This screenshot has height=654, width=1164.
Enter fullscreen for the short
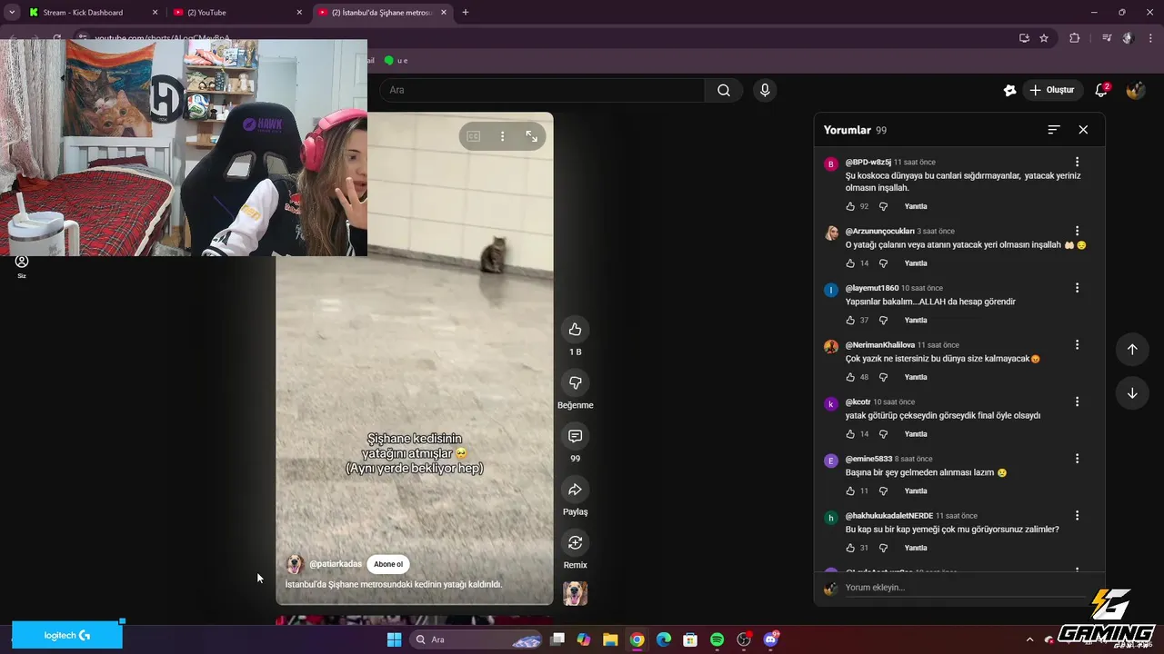(532, 136)
